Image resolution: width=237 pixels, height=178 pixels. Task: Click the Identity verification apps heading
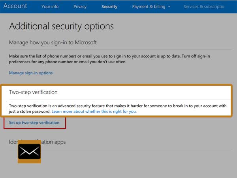coord(38,142)
